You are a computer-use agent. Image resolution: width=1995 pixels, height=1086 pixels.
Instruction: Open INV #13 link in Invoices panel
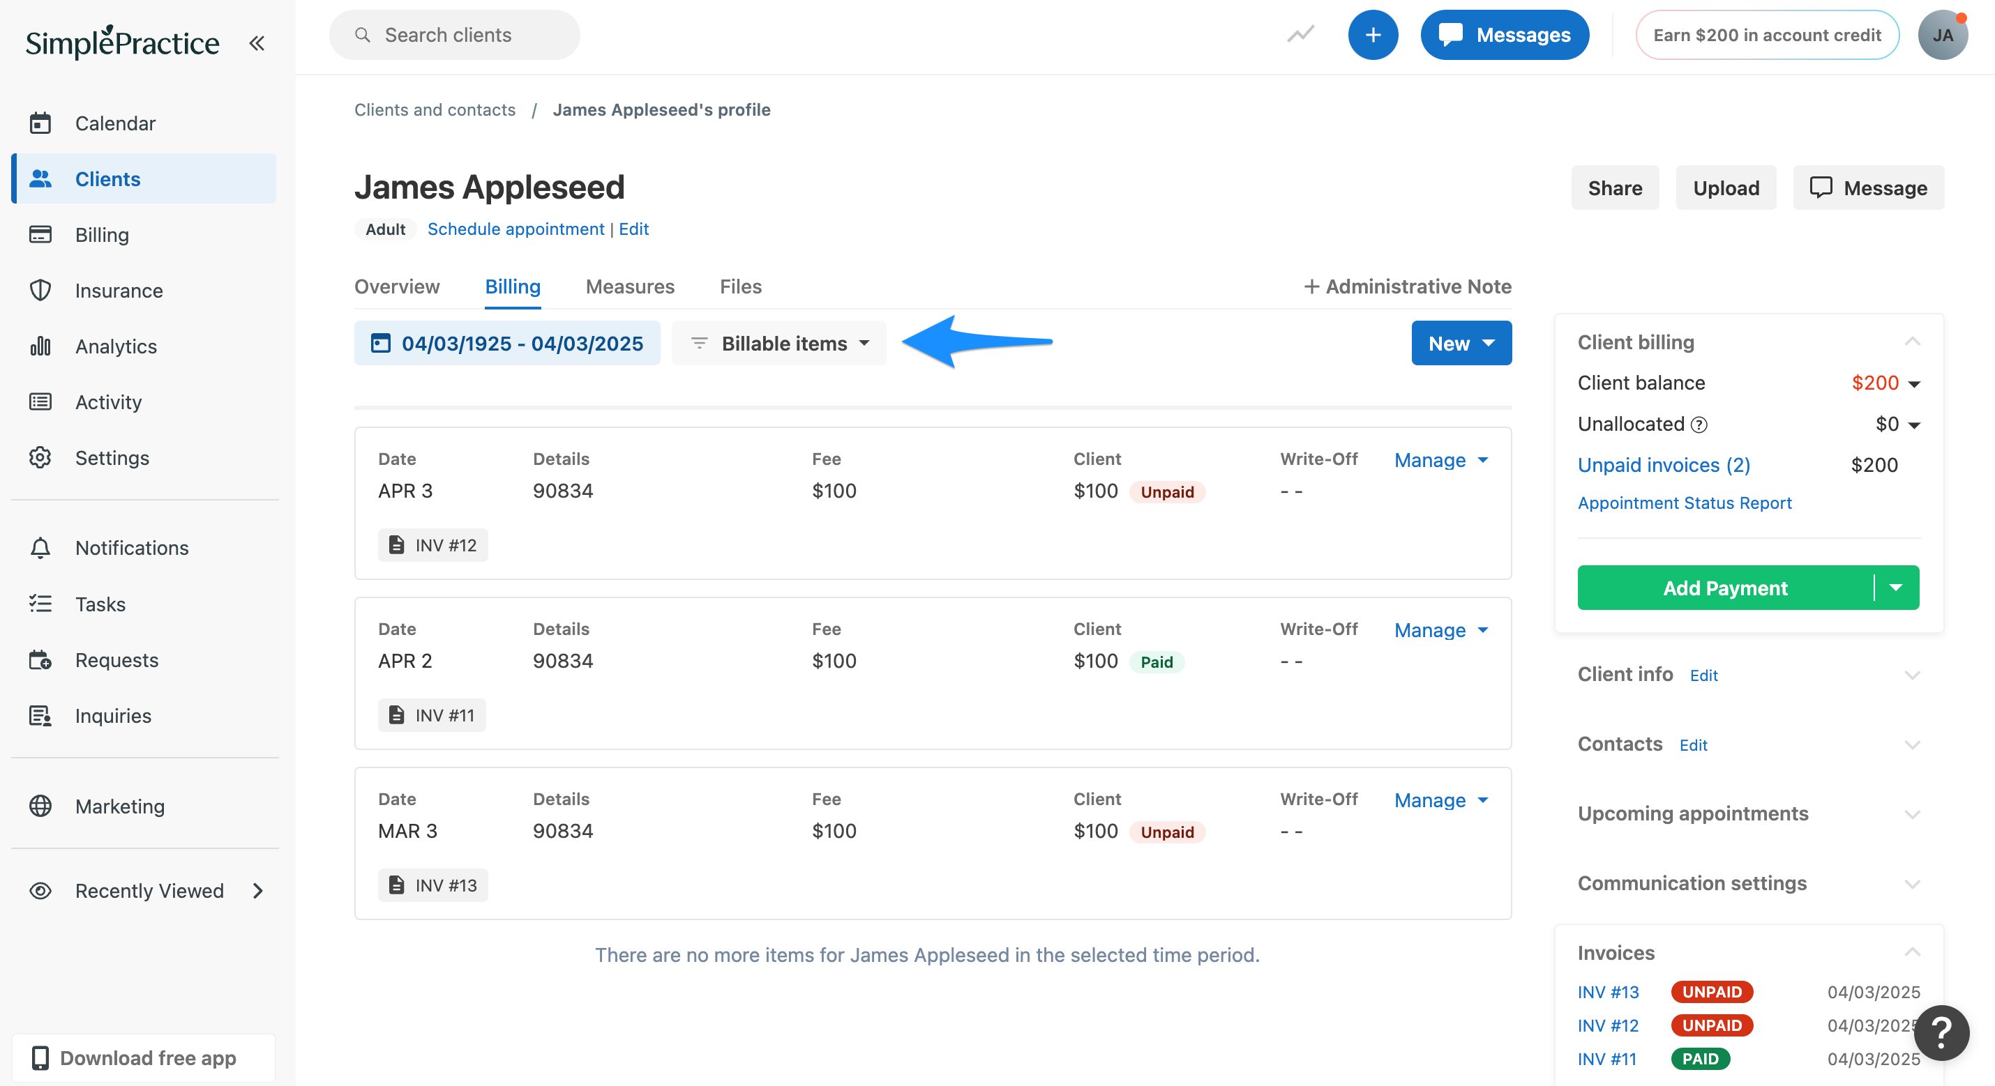[1608, 992]
